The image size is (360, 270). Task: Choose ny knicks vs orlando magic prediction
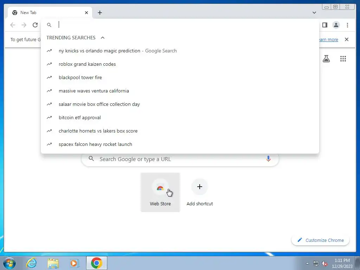(180, 51)
